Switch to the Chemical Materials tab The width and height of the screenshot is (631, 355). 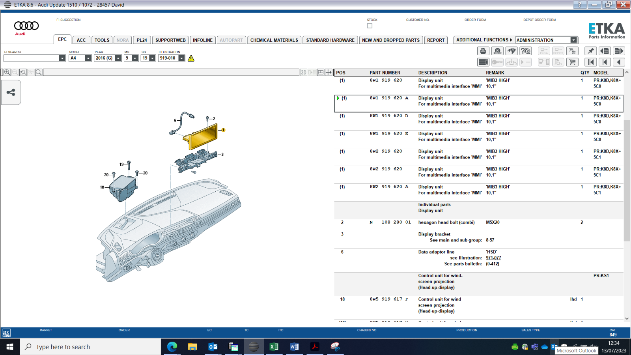point(274,40)
